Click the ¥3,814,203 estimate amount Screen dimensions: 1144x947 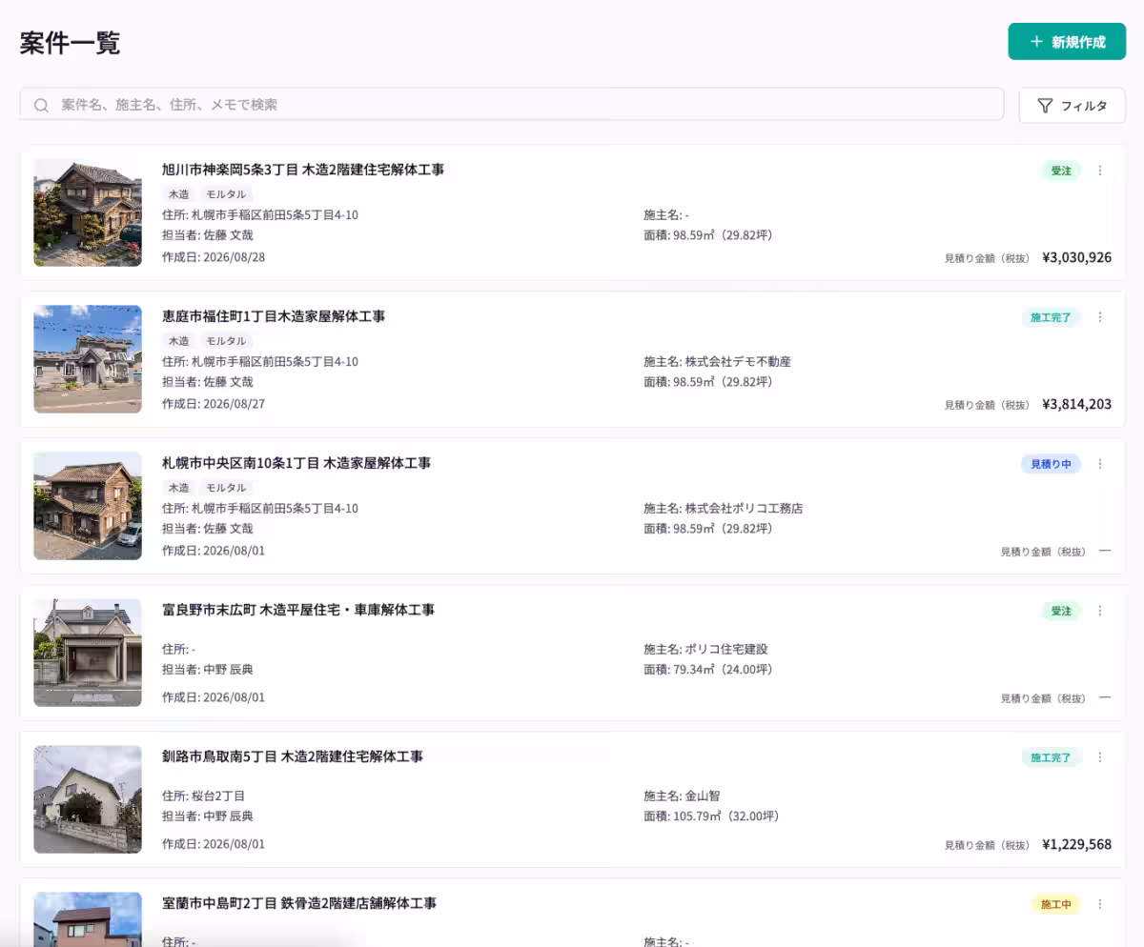point(1077,404)
